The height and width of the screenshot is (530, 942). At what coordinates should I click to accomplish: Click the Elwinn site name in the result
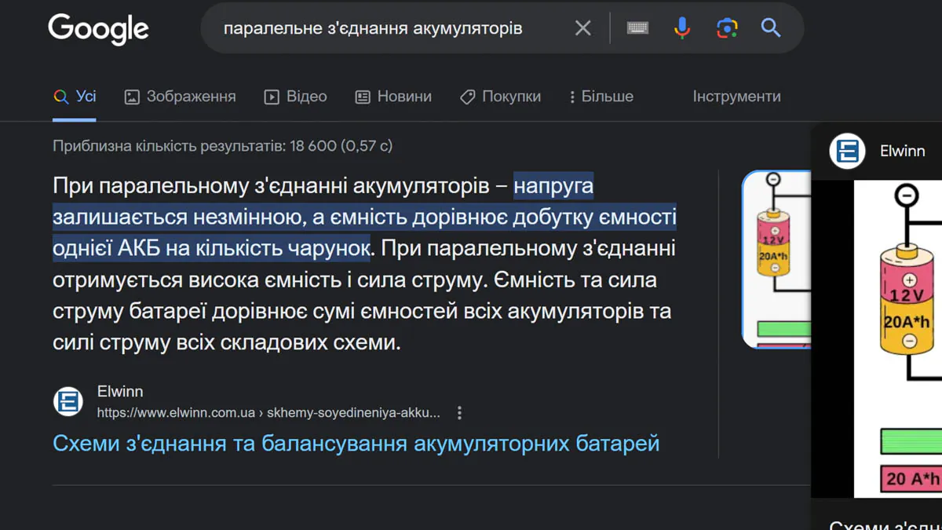coord(120,391)
